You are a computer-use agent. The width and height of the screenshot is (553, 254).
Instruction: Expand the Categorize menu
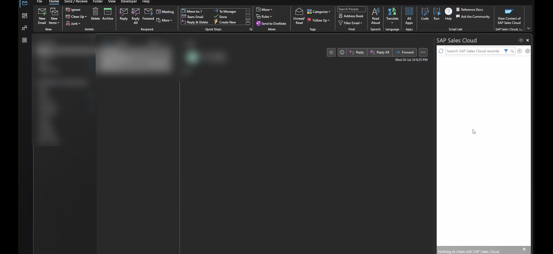319,12
